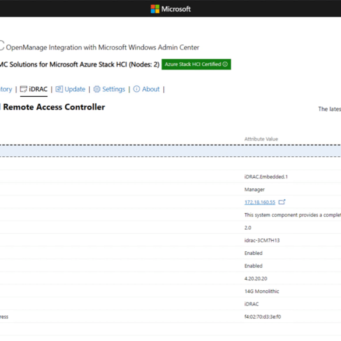This screenshot has width=341, height=341.
Task: Click the Update tab icon
Action: coord(59,89)
